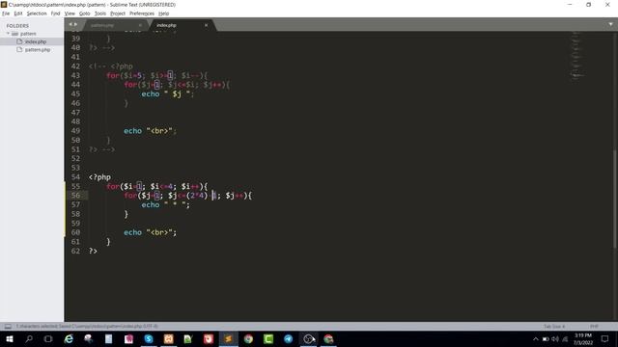Click pattern.php file icon in sidebar
The width and height of the screenshot is (618, 347).
click(x=19, y=49)
